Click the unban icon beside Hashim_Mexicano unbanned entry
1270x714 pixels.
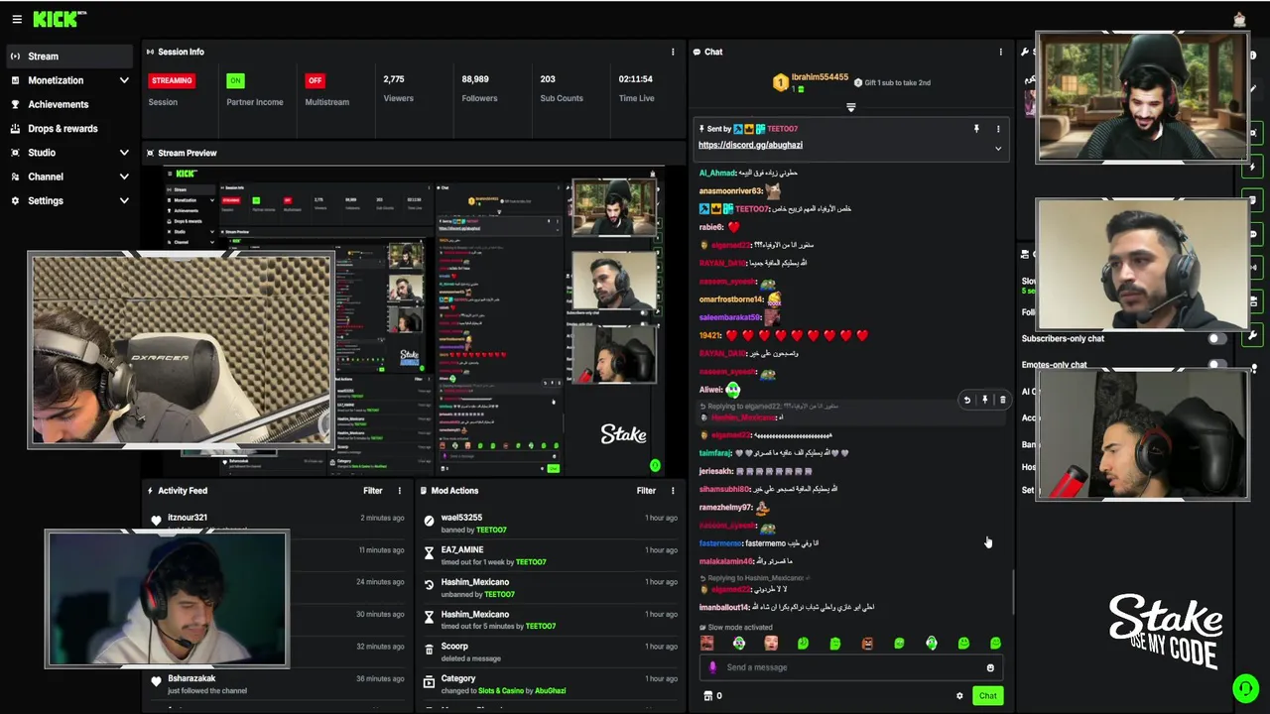(x=430, y=585)
